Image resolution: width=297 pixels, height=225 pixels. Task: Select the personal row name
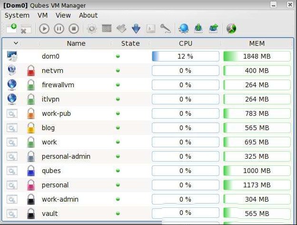click(x=55, y=185)
